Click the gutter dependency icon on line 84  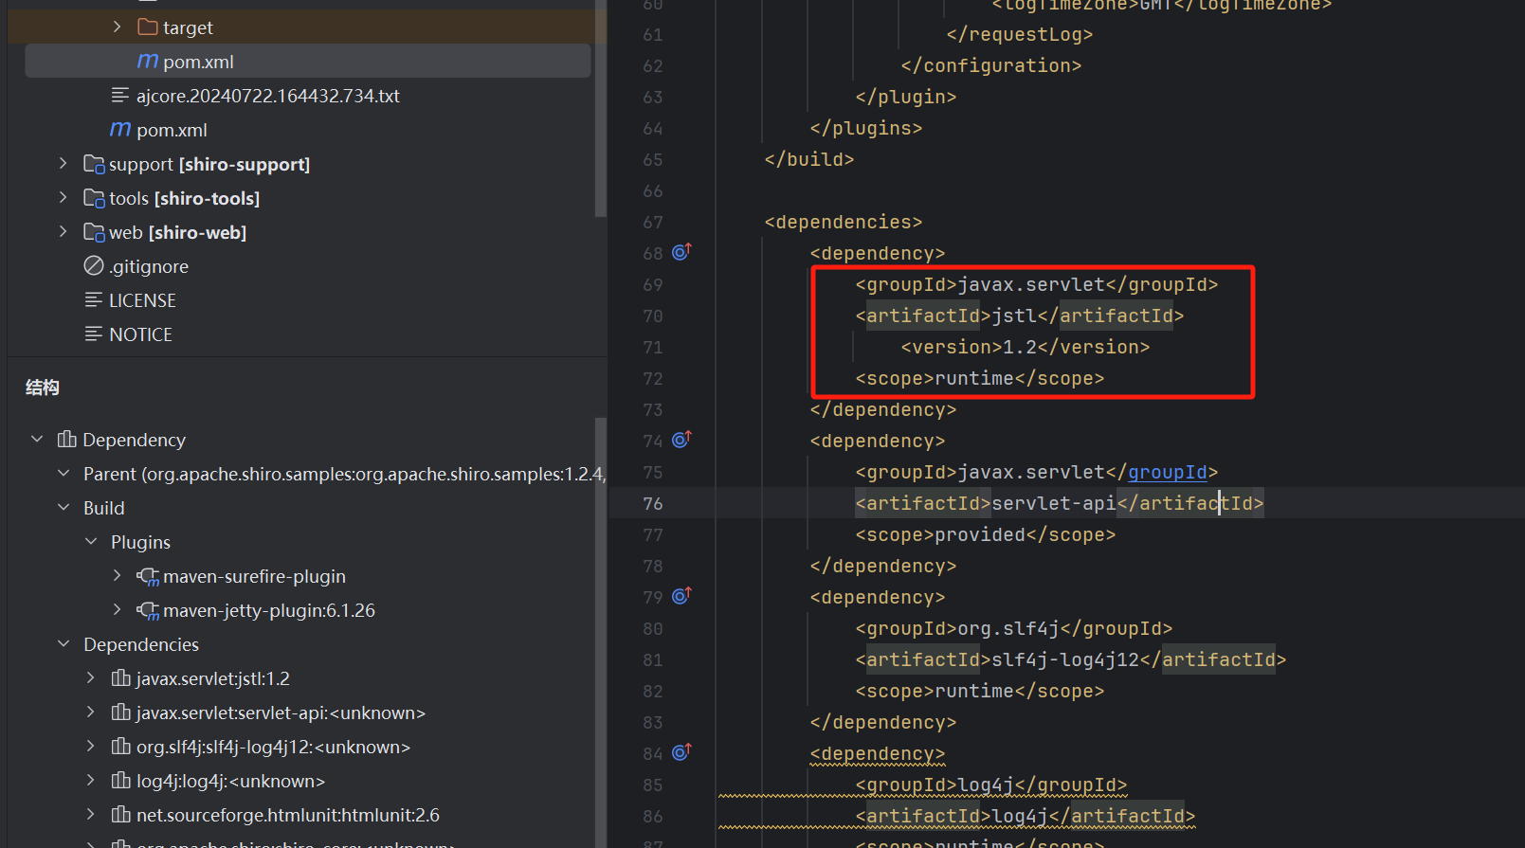[681, 752]
